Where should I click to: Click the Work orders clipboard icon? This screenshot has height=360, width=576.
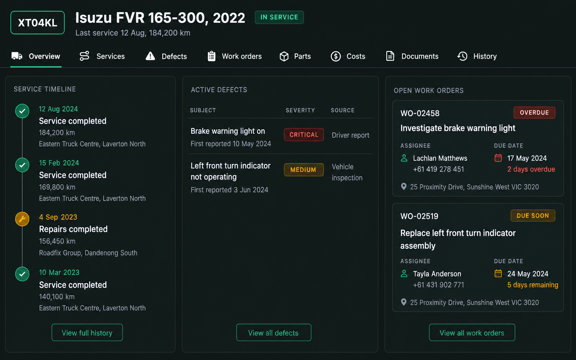pyautogui.click(x=211, y=56)
